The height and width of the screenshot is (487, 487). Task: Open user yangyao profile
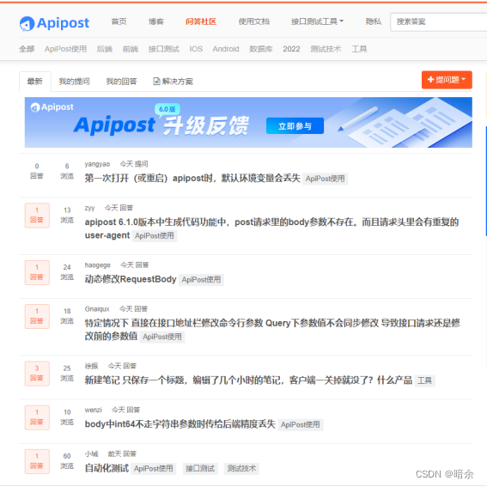point(97,164)
